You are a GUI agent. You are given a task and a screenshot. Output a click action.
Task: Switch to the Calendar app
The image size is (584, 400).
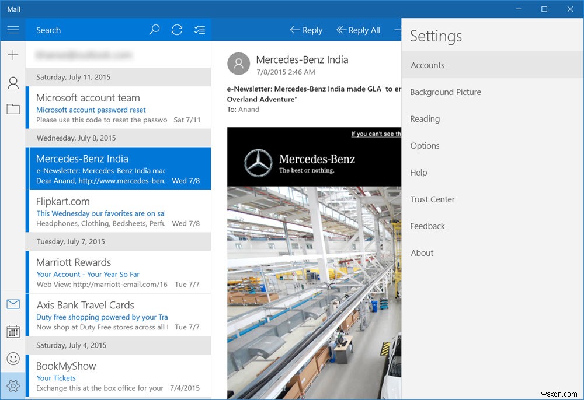pos(13,331)
